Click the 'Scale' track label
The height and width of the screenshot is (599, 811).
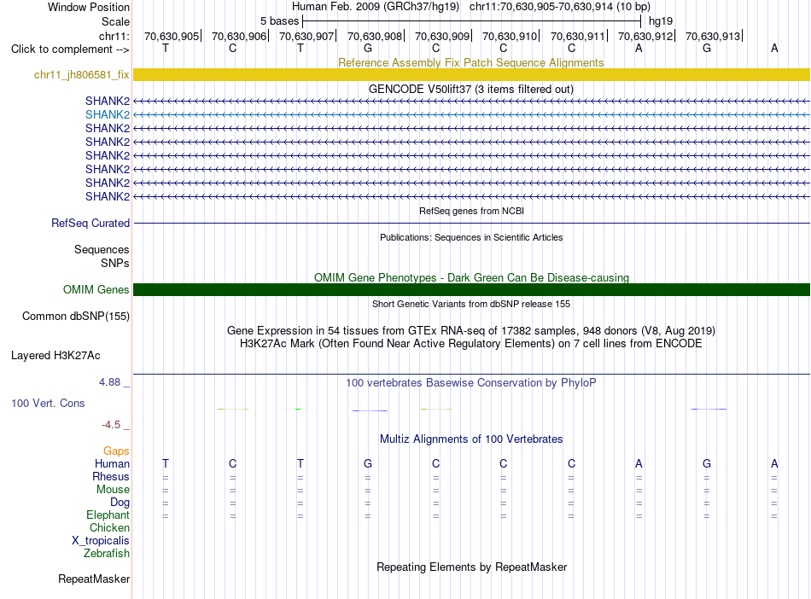click(x=115, y=21)
